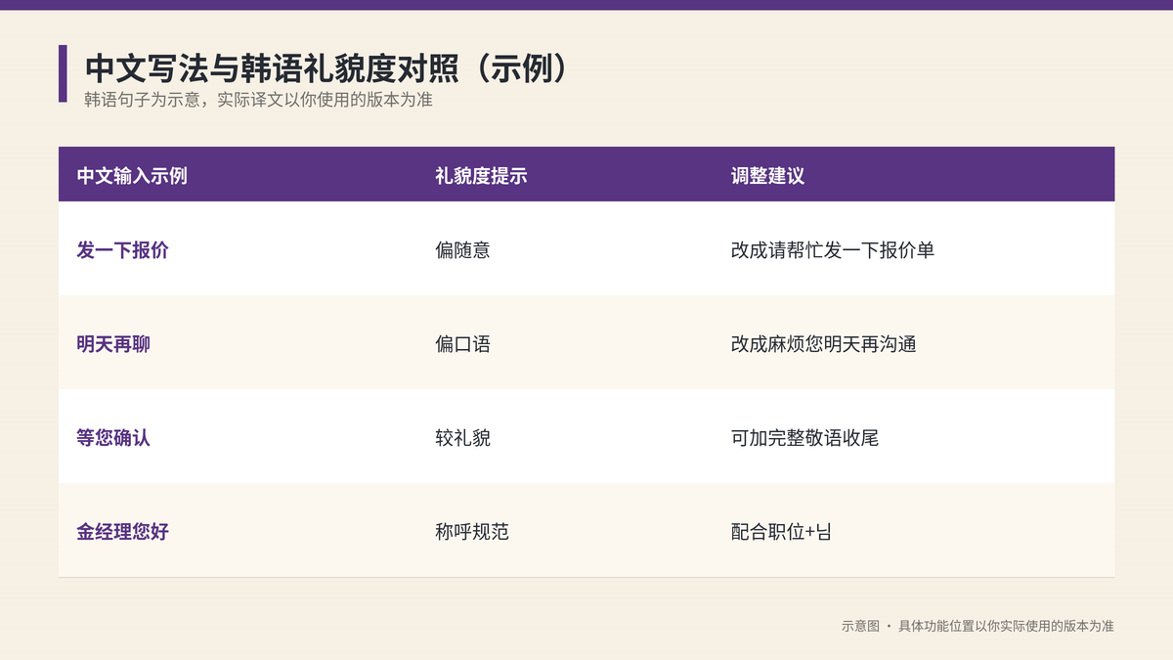
Task: Click the column header 调整建议
Action: click(767, 176)
